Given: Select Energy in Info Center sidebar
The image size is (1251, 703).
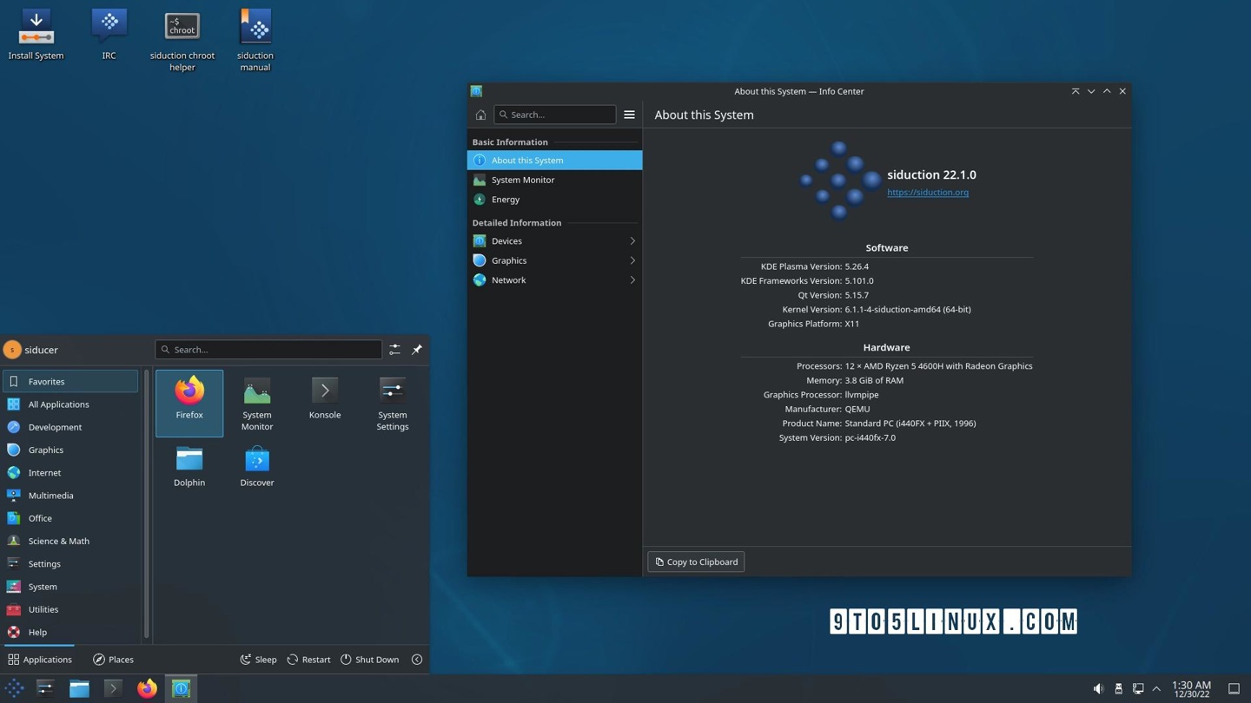Looking at the screenshot, I should point(554,200).
